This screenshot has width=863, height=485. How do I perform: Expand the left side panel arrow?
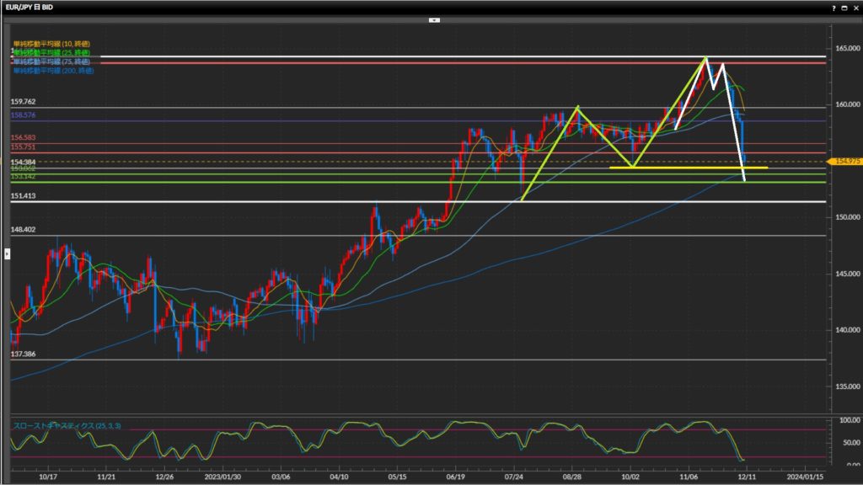pos(7,252)
